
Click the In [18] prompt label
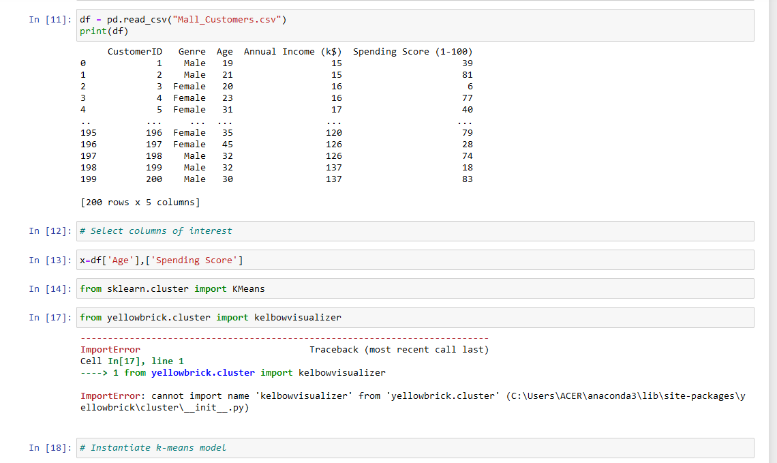pos(48,447)
